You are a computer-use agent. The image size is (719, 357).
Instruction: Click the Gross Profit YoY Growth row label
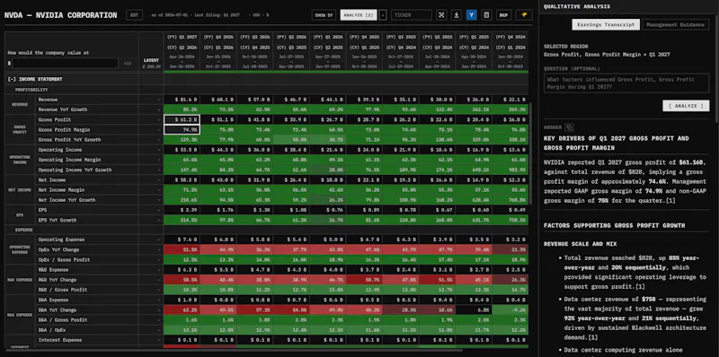coord(69,140)
